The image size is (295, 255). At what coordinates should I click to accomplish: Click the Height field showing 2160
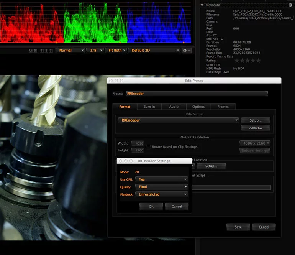(138, 150)
